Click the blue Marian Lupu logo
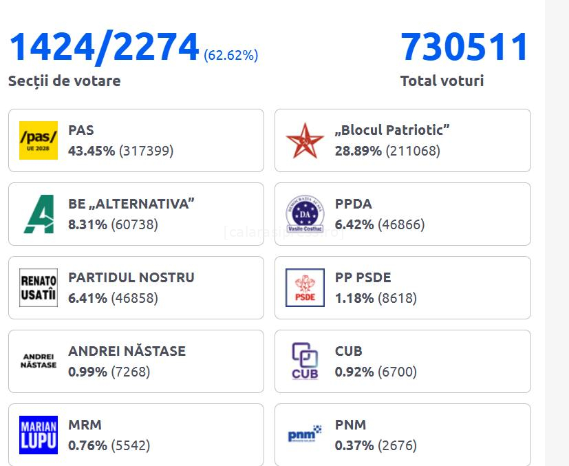569x466 pixels. tap(39, 435)
